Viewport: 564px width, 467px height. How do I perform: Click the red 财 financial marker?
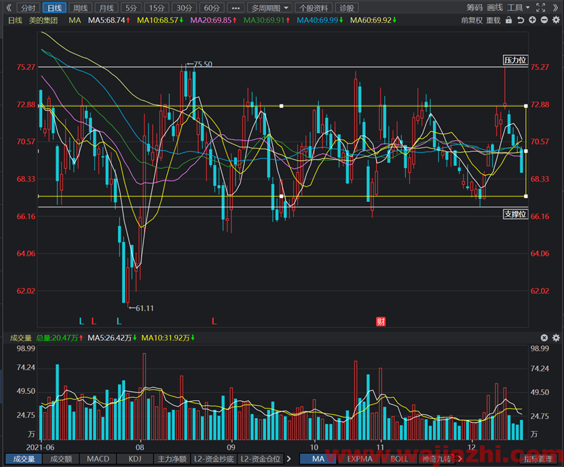(x=381, y=321)
